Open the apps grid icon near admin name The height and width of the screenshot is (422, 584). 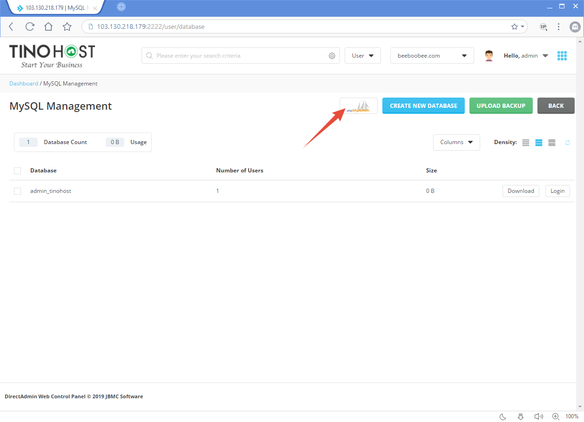(562, 55)
